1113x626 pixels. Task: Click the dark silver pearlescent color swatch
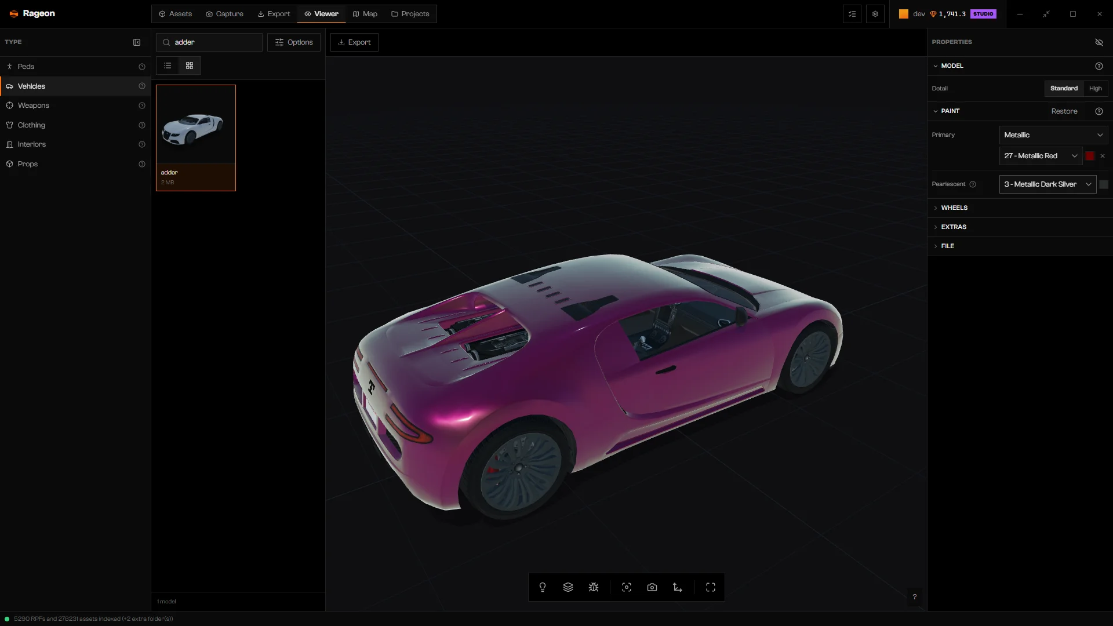point(1104,184)
